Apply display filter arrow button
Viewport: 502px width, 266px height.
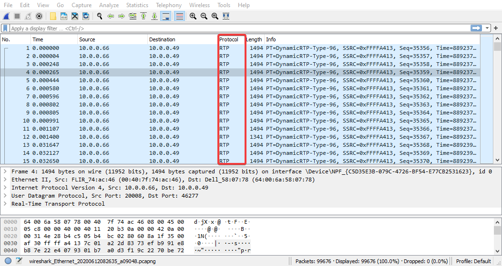point(476,28)
